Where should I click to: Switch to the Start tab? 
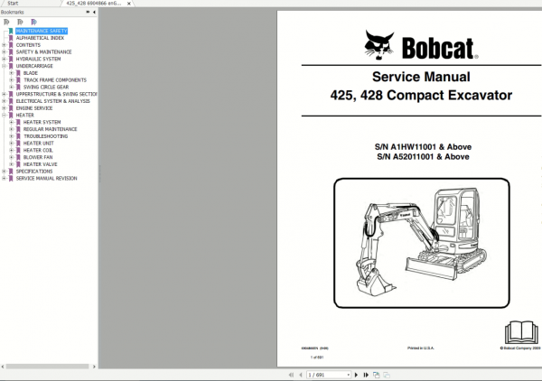[13, 3]
